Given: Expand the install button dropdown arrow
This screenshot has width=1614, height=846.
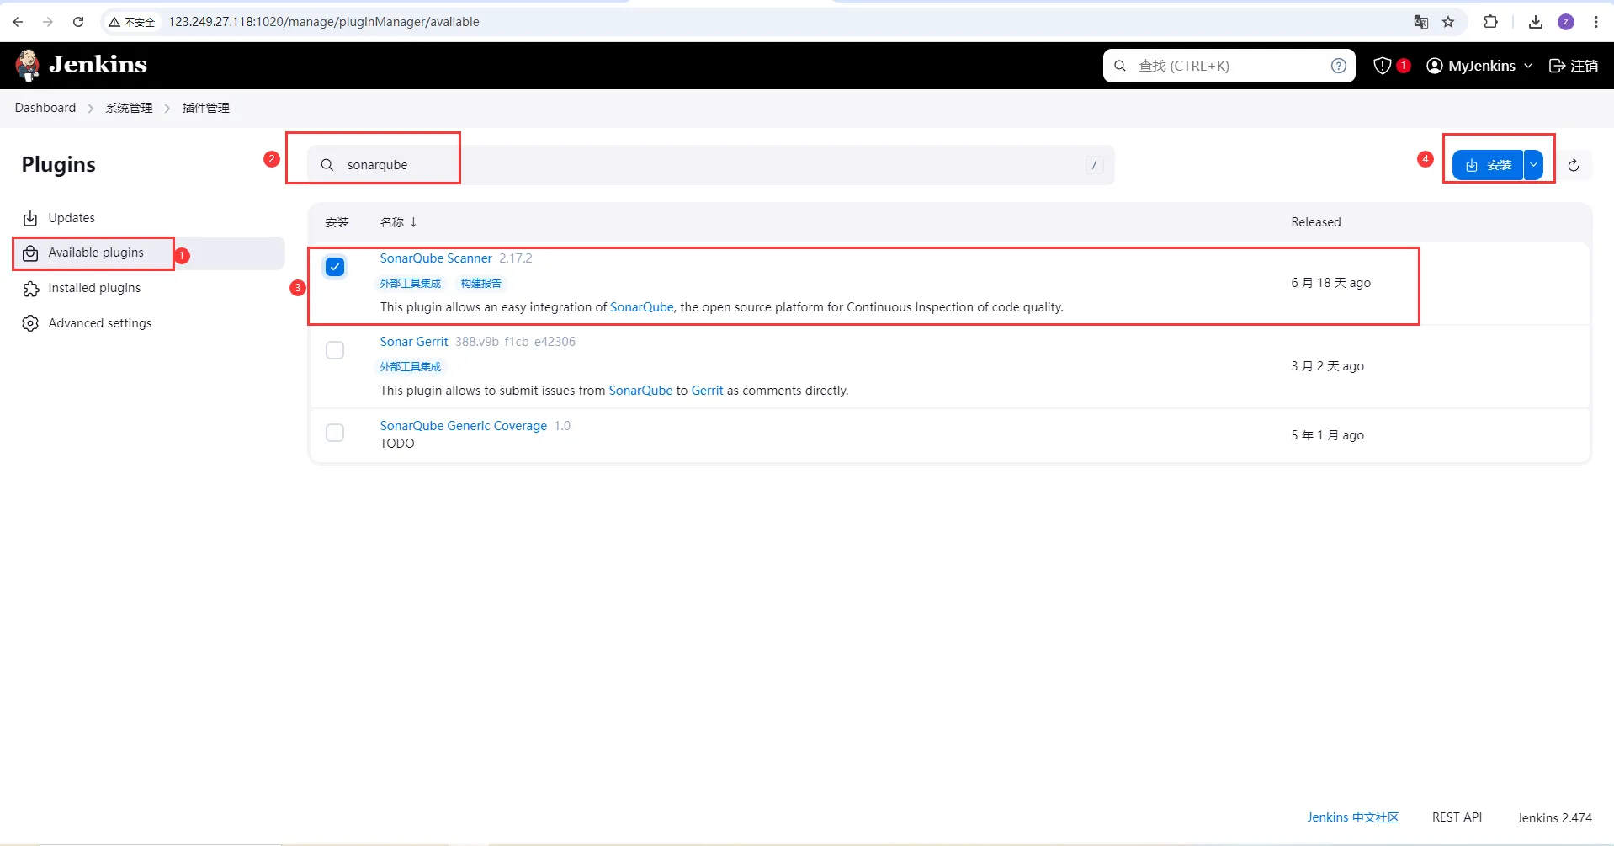Looking at the screenshot, I should (x=1533, y=165).
